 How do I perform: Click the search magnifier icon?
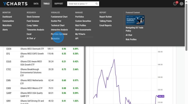pyautogui.click(x=97, y=4)
